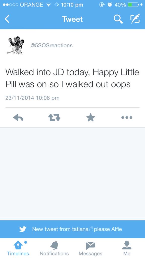
Task: Favorite the tweet with star icon
Action: coord(90,117)
